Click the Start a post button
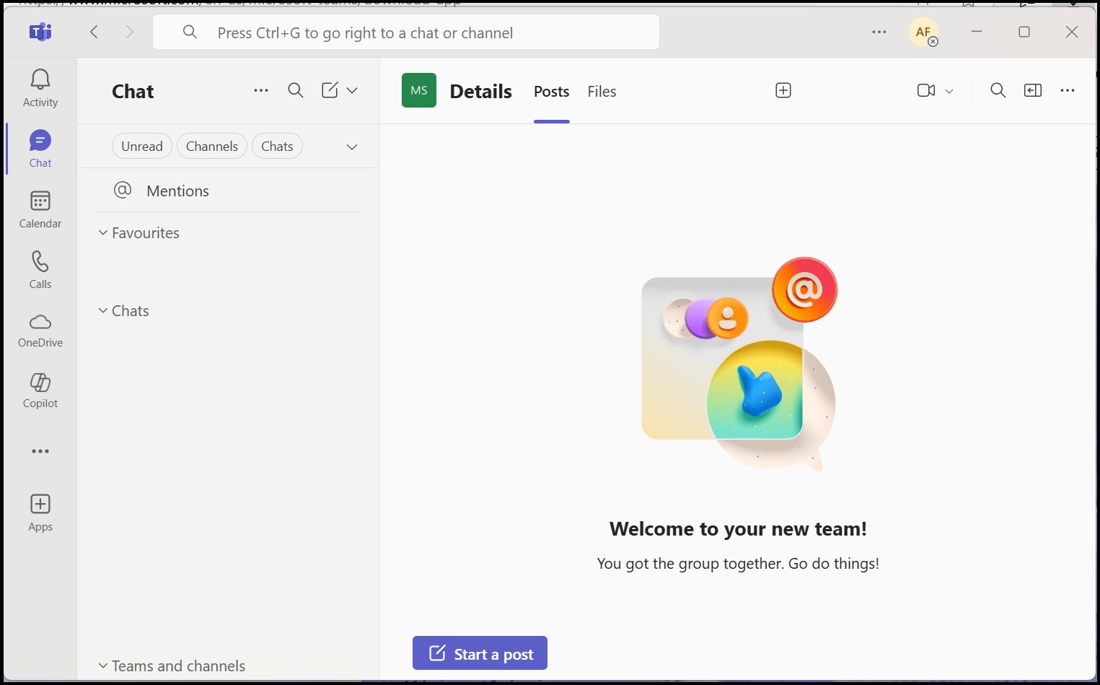Viewport: 1100px width, 685px height. pyautogui.click(x=480, y=653)
